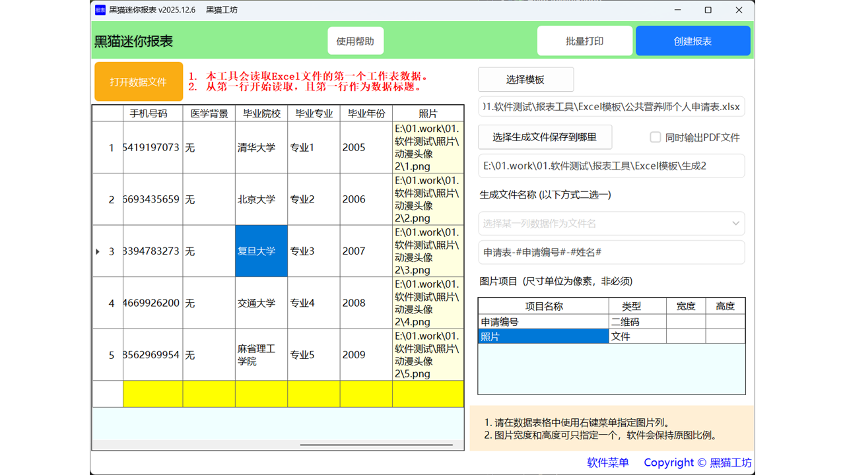845x475 pixels.
Task: Click 选择生成文件保存到哪里 button
Action: 545,137
